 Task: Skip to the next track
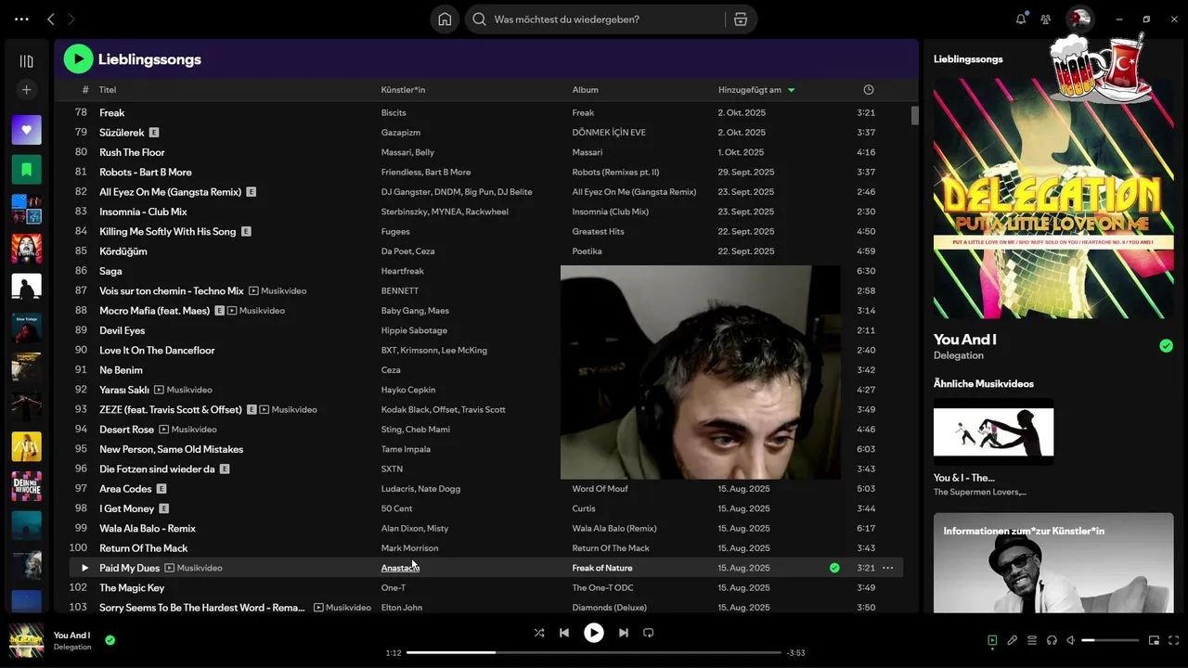click(x=624, y=633)
